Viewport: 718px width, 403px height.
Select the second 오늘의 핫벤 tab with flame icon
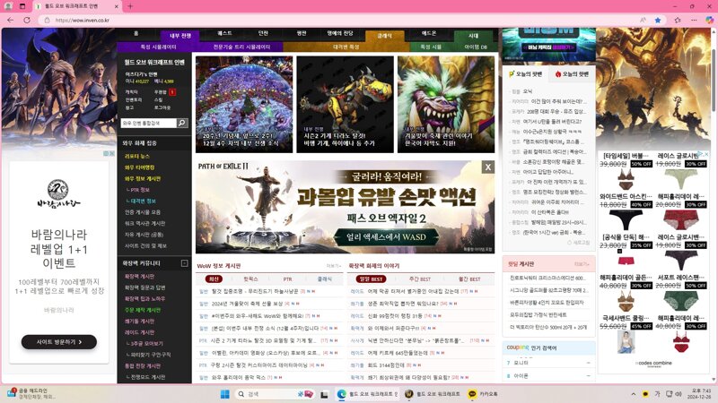[x=572, y=74]
